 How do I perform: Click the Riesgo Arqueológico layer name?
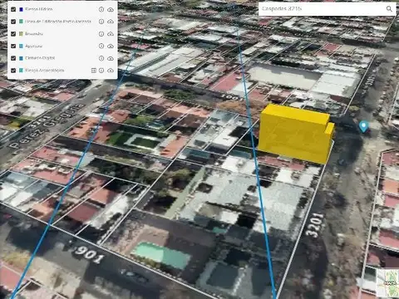[x=45, y=71]
